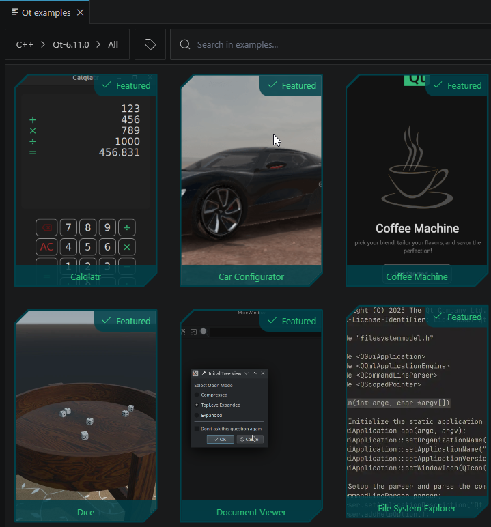Open the All category selector
Image resolution: width=491 pixels, height=527 pixels.
coord(113,44)
